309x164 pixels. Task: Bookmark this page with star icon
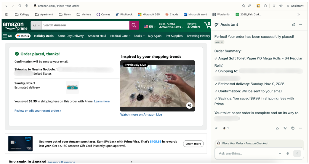[x=244, y=6]
